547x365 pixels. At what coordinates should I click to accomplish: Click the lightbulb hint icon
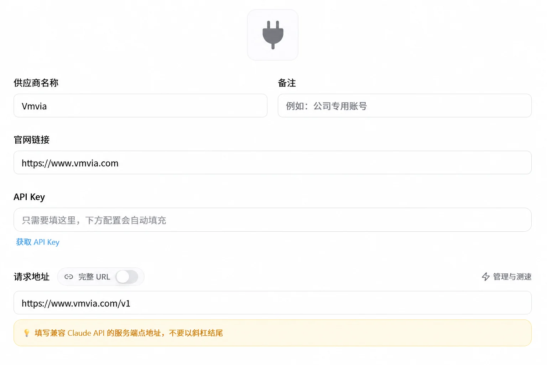27,333
